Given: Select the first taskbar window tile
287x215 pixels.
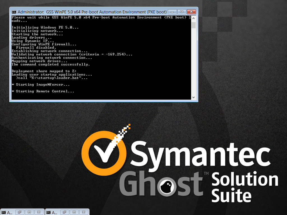Looking at the screenshot, I should (x=10, y=212).
